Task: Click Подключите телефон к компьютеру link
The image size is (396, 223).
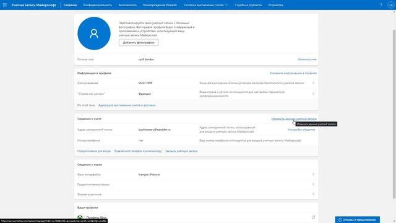Action: pos(137,151)
